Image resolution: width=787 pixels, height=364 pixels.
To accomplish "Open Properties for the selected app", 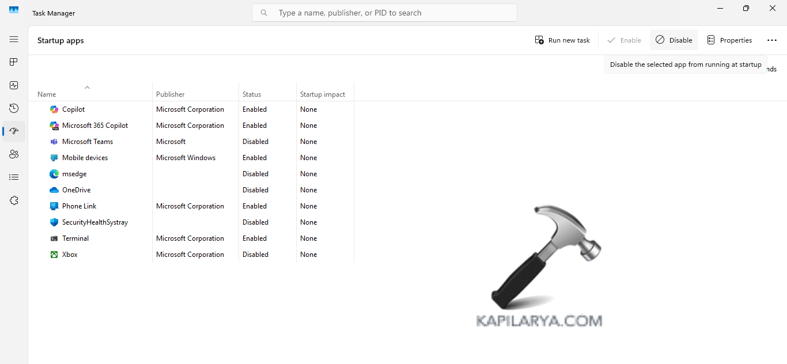I will coord(729,40).
